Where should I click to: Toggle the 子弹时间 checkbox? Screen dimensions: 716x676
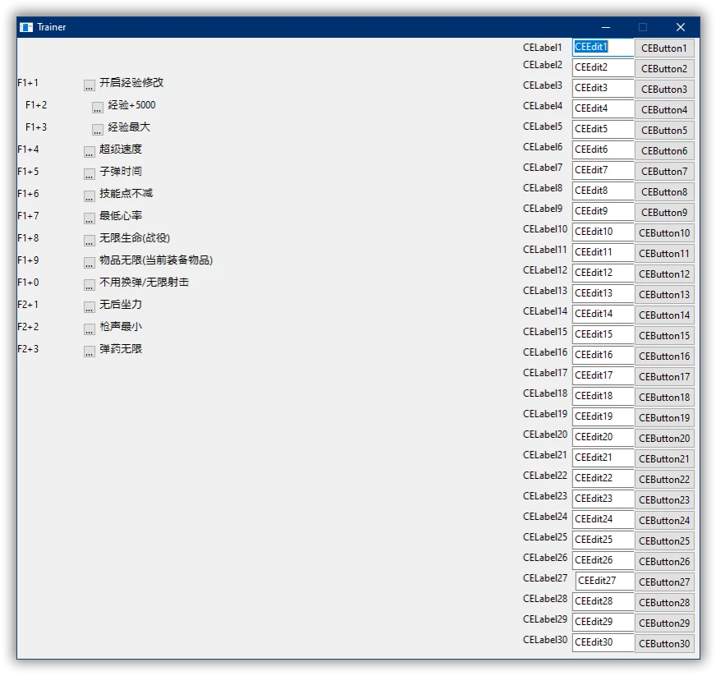click(x=89, y=174)
